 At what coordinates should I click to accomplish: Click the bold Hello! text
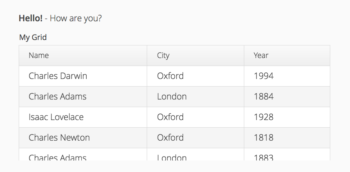point(31,18)
